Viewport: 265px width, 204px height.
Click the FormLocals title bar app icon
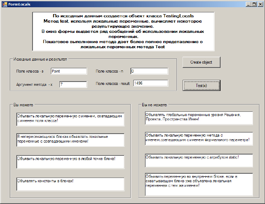(x=5, y=4)
